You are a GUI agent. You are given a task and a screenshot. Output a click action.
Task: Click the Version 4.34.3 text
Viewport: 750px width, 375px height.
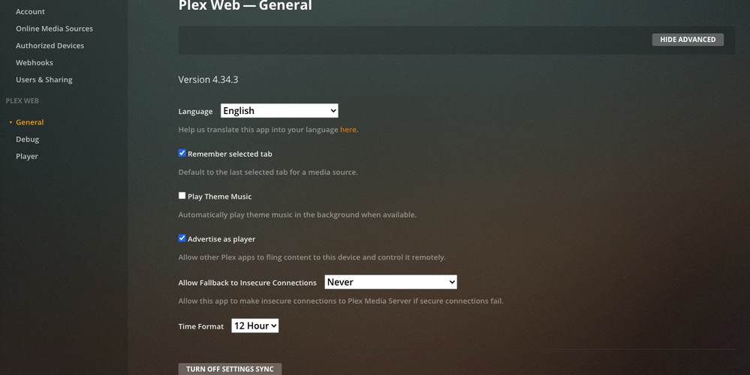click(x=208, y=79)
